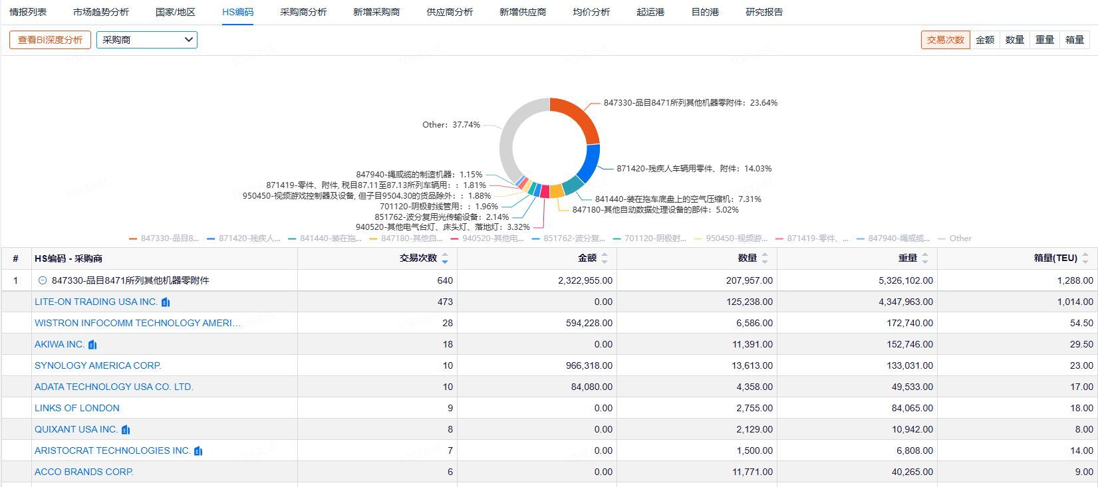This screenshot has width=1098, height=487.
Task: Select the 交易次数 metric toggle
Action: point(945,40)
